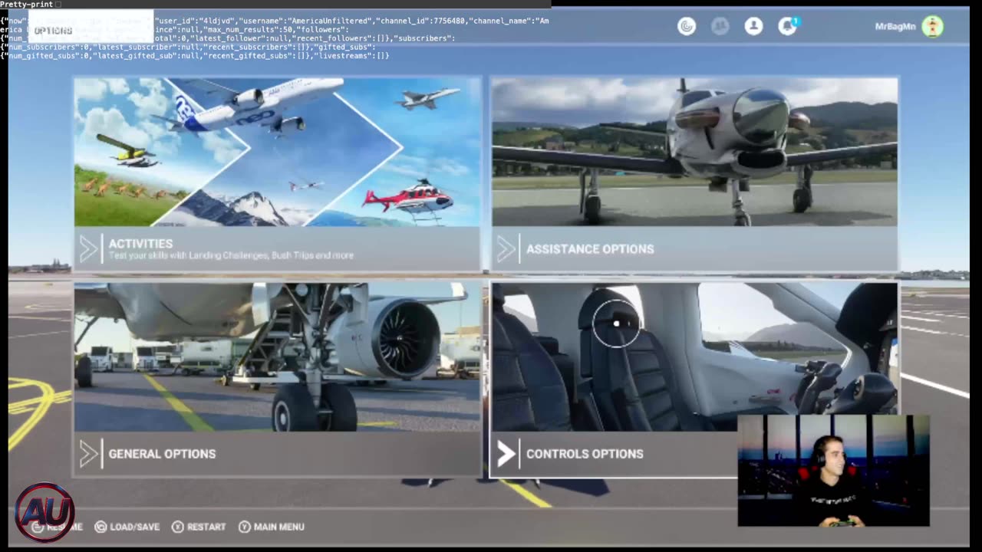The height and width of the screenshot is (552, 982).
Task: Click the arrow icon beside Assistance Options
Action: click(506, 249)
